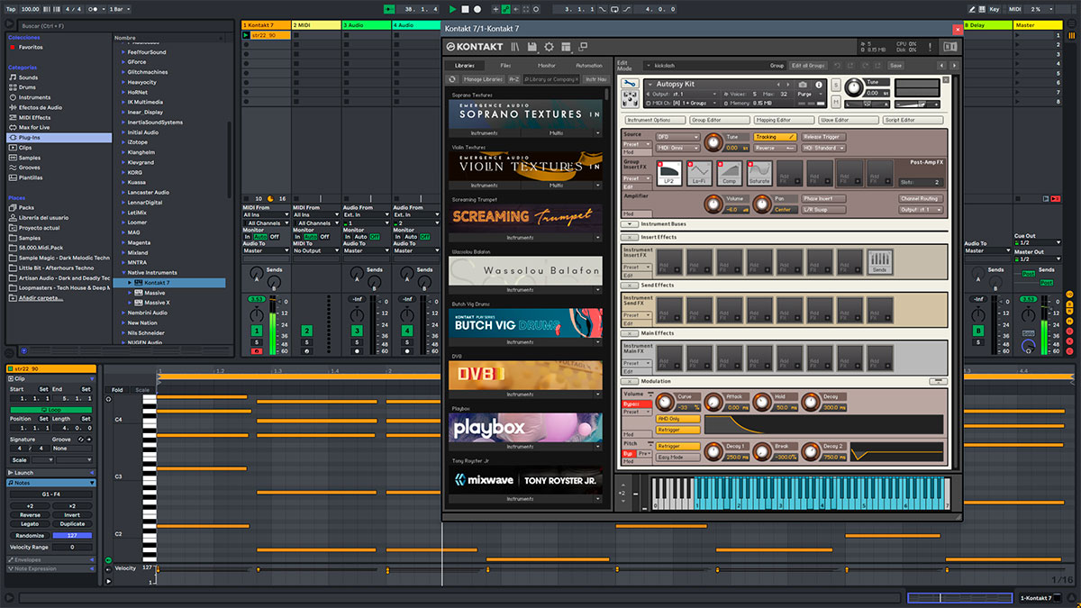Click clip Duplicate button
This screenshot has height=608, width=1081.
[72, 524]
